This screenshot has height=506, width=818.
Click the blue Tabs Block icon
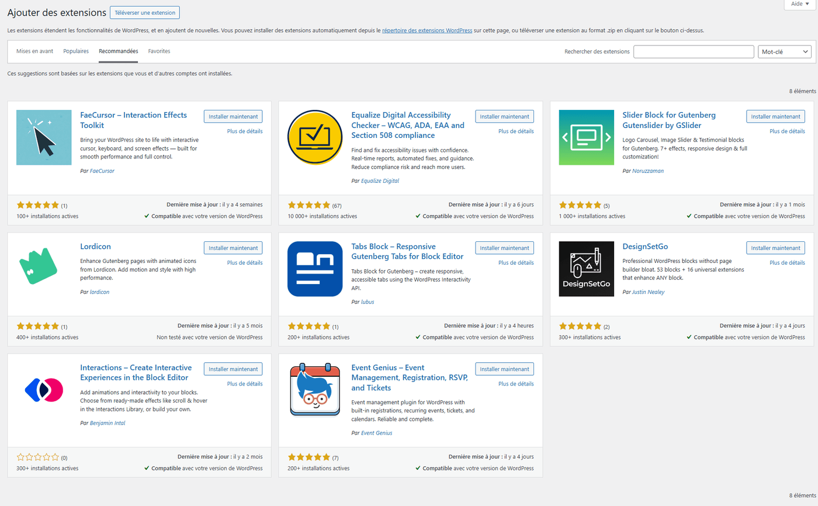coord(315,269)
